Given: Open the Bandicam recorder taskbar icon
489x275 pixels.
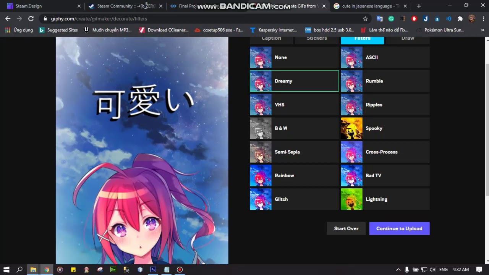Looking at the screenshot, I should [180, 269].
